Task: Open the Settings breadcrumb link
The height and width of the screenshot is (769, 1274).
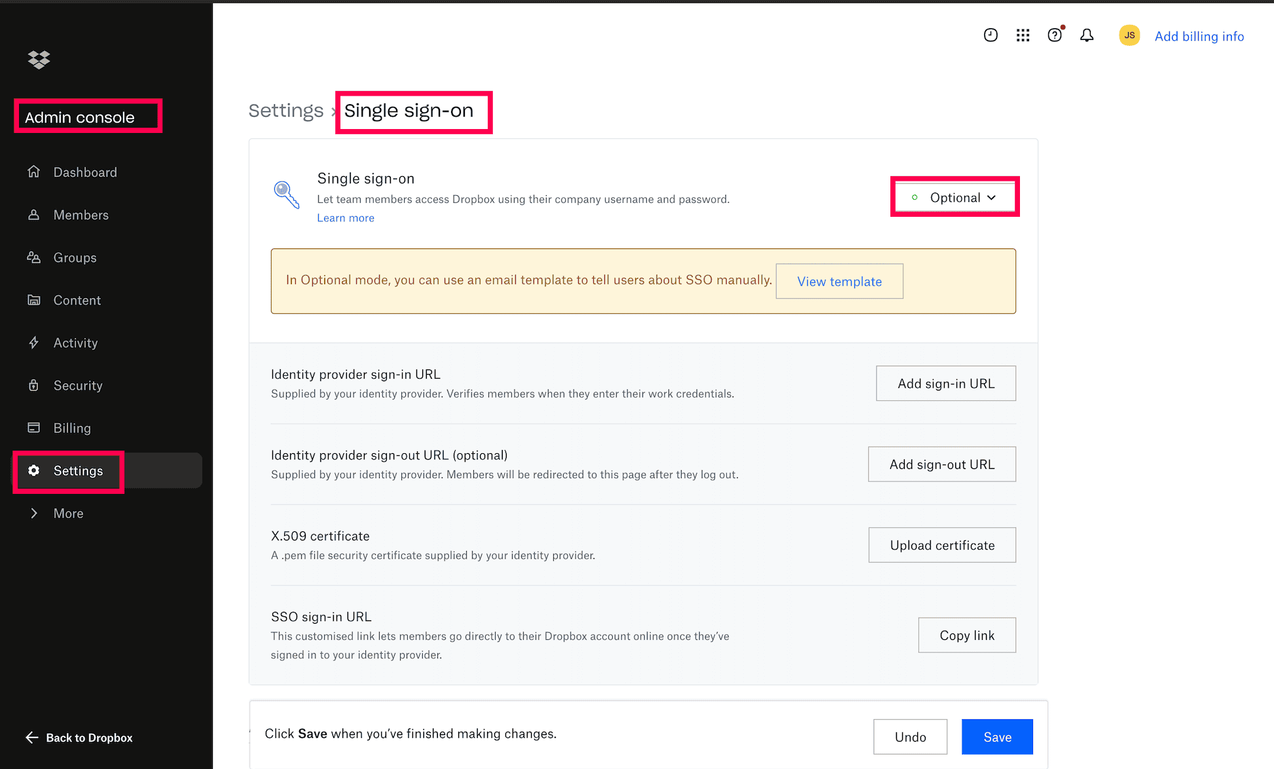Action: tap(286, 110)
